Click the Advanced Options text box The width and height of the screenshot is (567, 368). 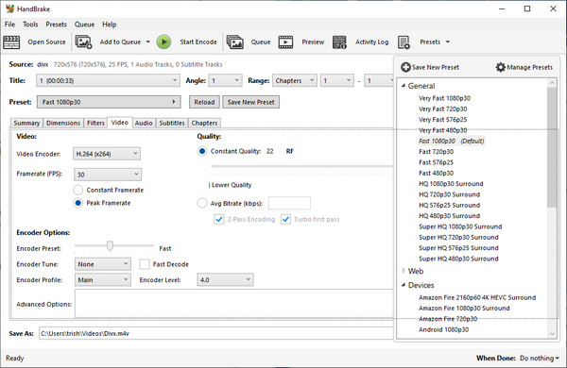coord(234,303)
